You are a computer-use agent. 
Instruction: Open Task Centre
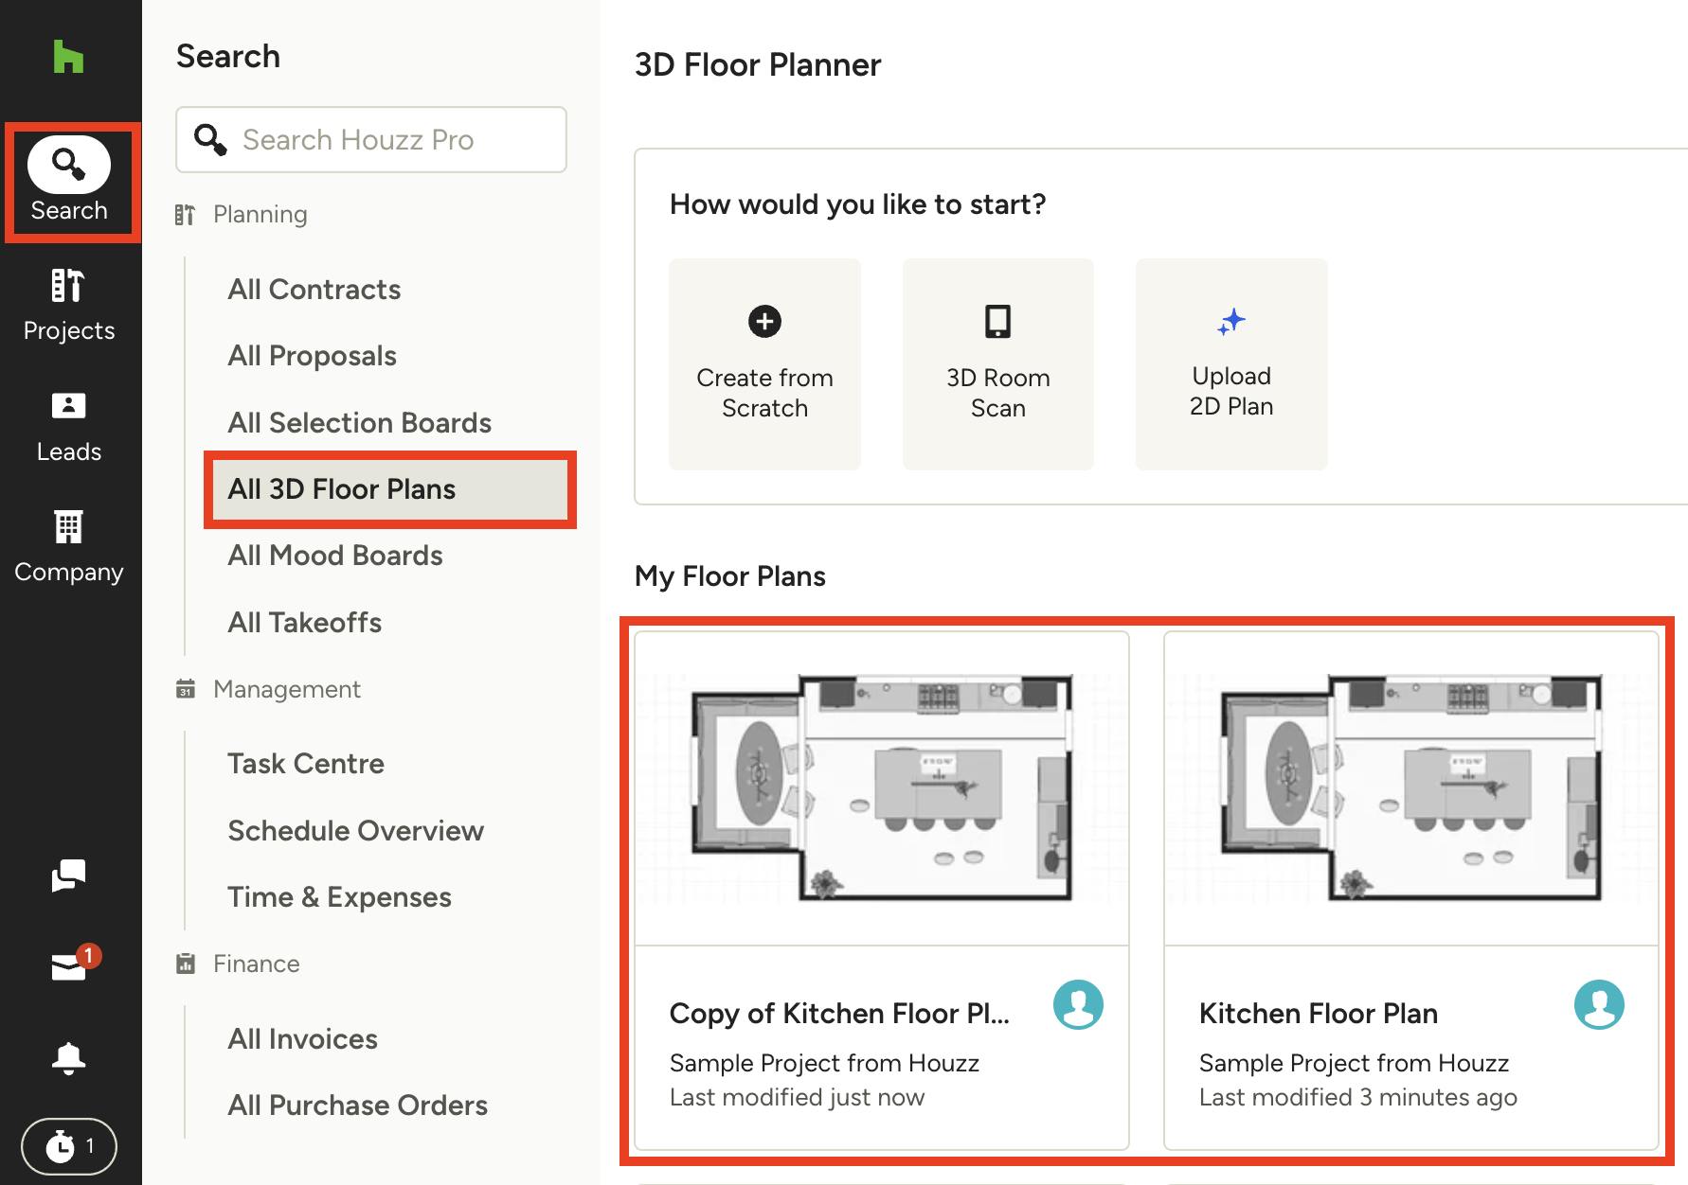pos(305,764)
